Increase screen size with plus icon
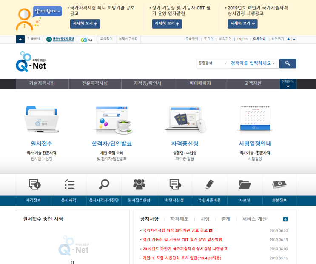Image resolution: width=316 pixels, height=264 pixels. coord(288,39)
